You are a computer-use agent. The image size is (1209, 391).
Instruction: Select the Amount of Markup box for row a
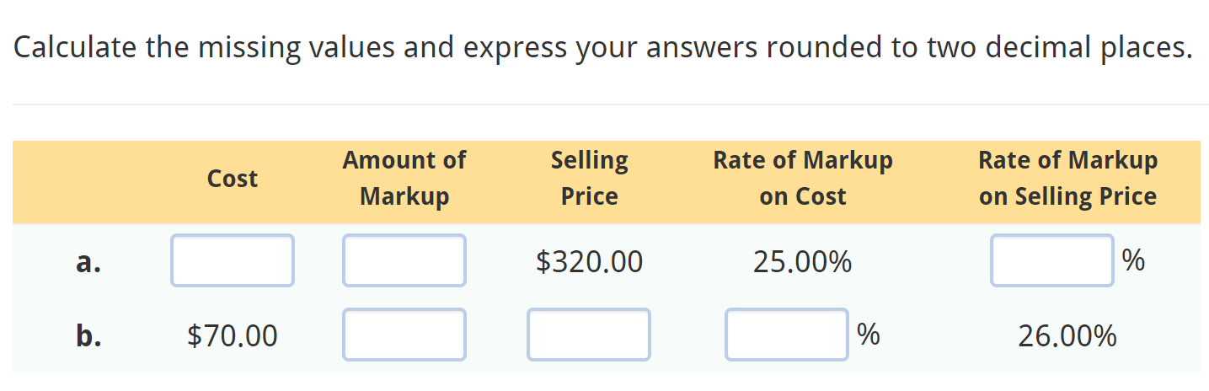[404, 261]
